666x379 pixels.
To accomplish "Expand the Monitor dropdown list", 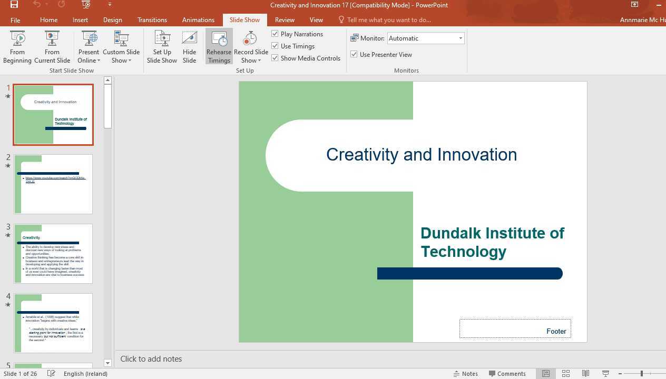I will coord(460,38).
